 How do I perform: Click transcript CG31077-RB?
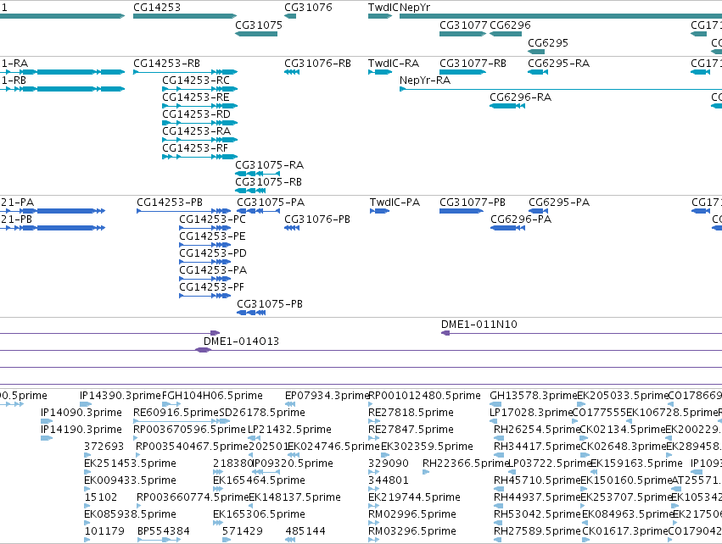473,64
